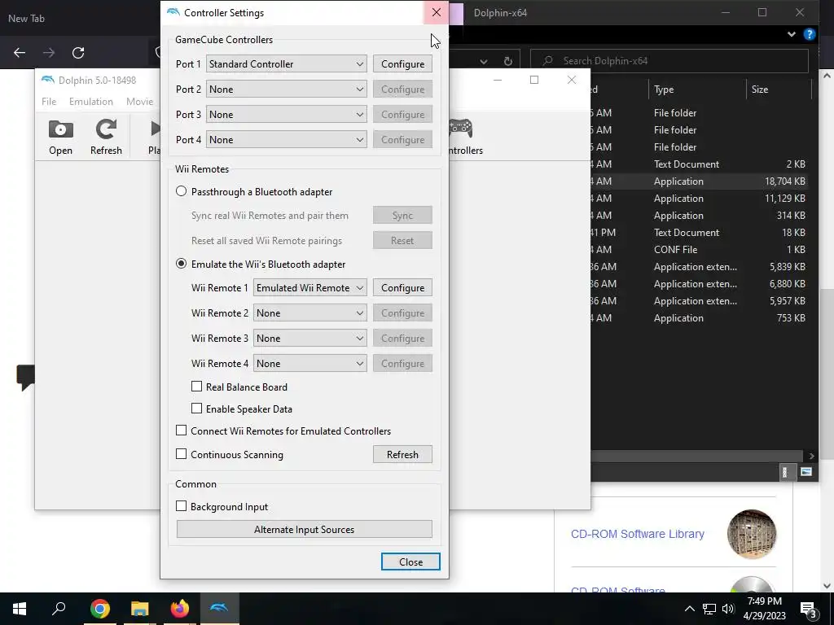Open Port 4 controller dropdown

(x=286, y=140)
